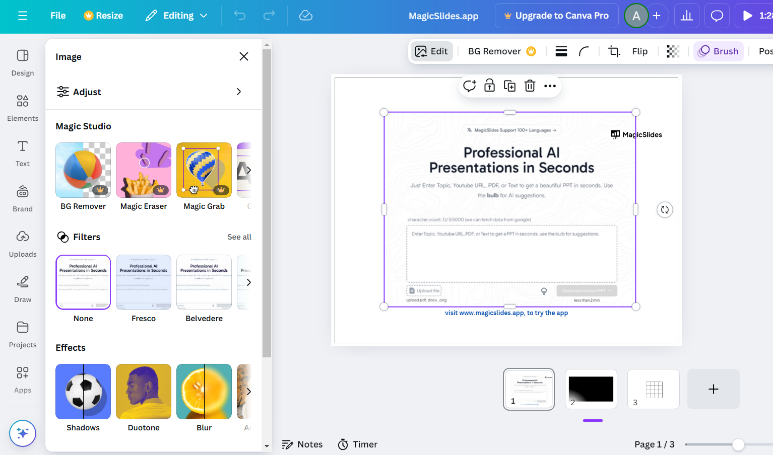Image resolution: width=773 pixels, height=455 pixels.
Task: Click Upgrade to Canva Pro button
Action: pyautogui.click(x=556, y=16)
